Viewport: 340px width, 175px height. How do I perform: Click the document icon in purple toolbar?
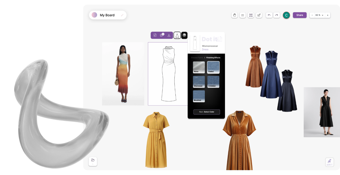pos(155,35)
